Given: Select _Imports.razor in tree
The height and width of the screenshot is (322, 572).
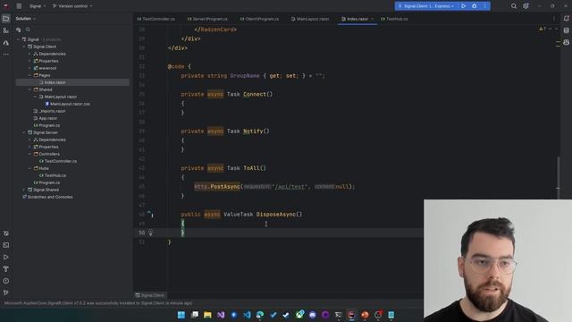Looking at the screenshot, I should [50, 111].
